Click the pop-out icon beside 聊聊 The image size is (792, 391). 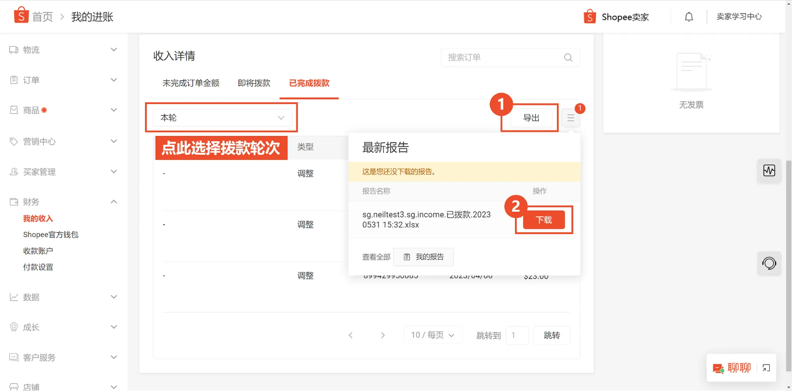point(766,368)
